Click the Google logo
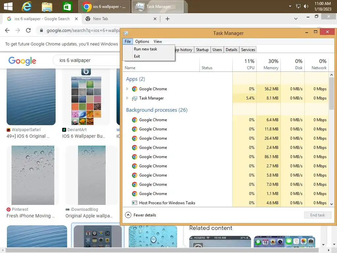The image size is (337, 253). click(x=22, y=61)
